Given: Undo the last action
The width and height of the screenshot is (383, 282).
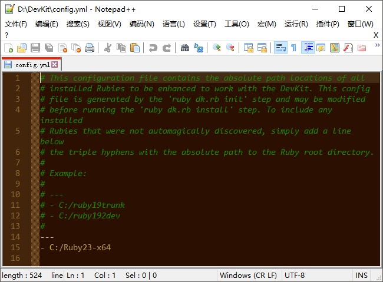Looking at the screenshot, I should 153,48.
